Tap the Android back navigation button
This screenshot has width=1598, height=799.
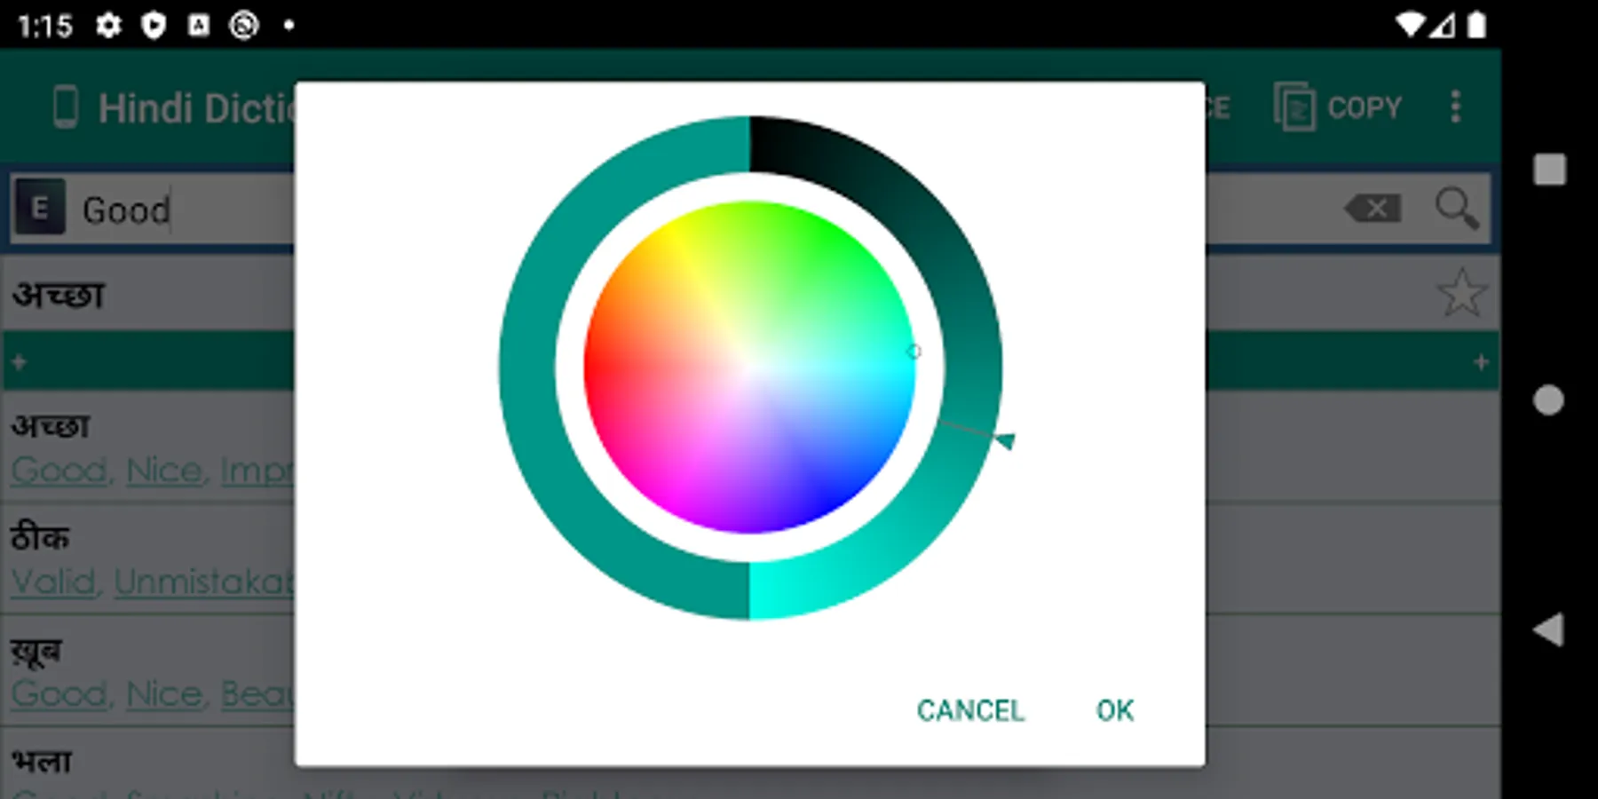coord(1548,629)
